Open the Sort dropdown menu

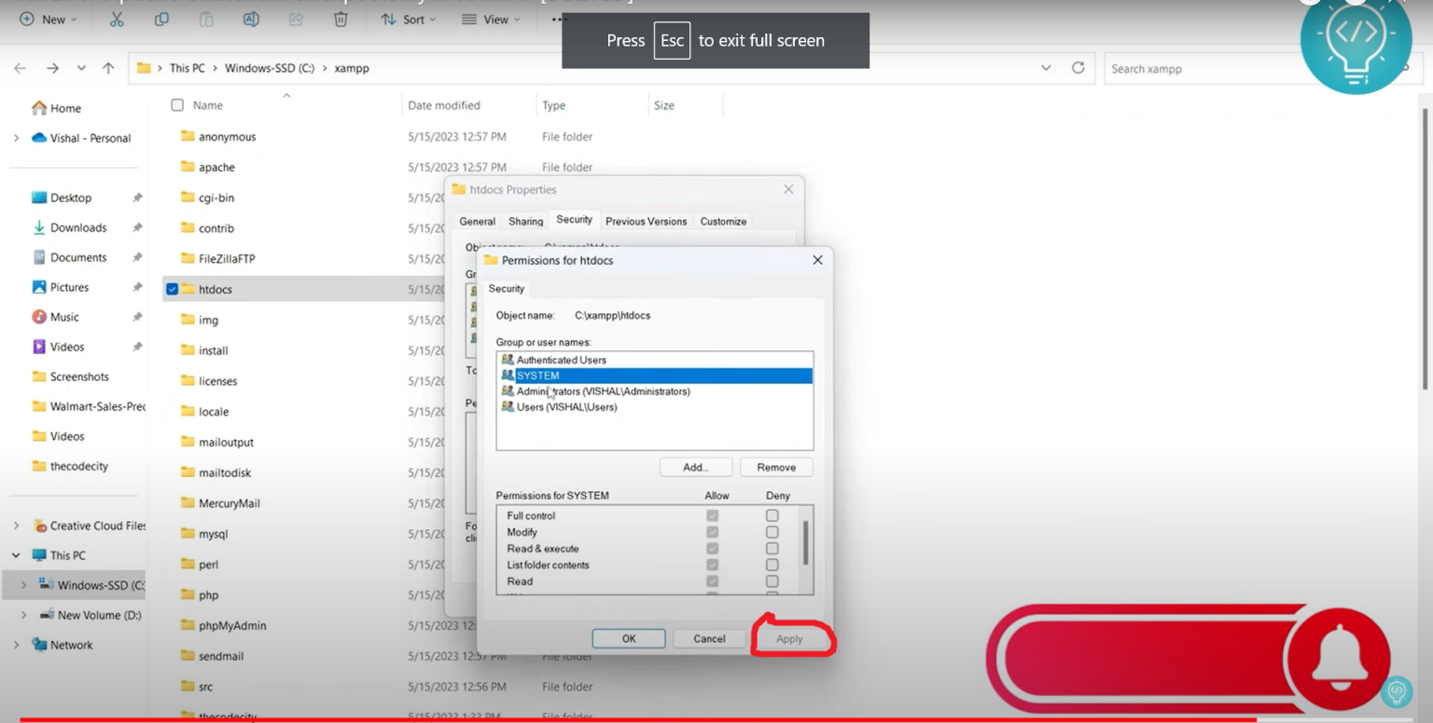click(409, 19)
